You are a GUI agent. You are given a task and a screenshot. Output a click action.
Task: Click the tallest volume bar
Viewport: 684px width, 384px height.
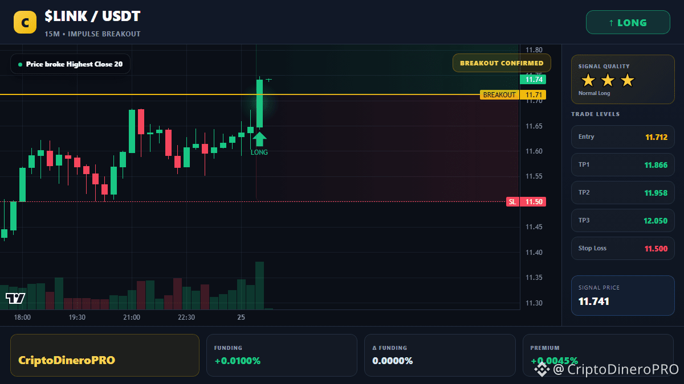pyautogui.click(x=259, y=286)
